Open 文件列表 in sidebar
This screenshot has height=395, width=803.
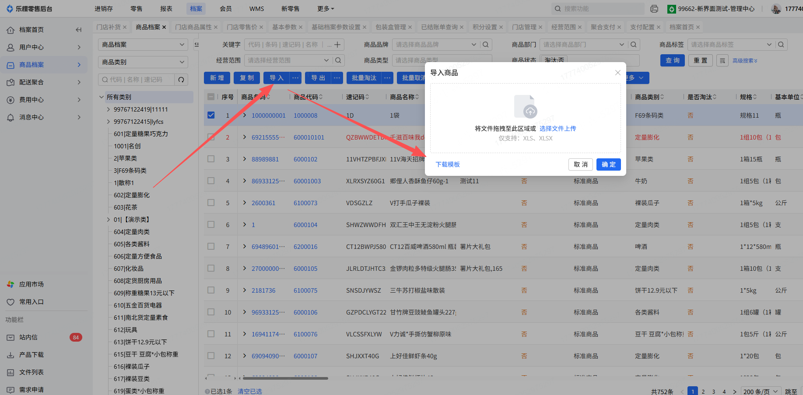(x=32, y=372)
